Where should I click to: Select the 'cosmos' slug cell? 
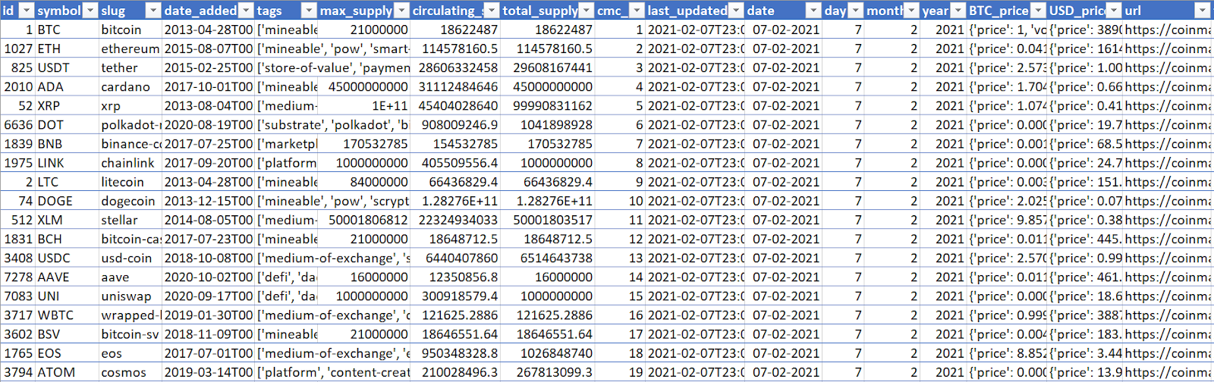130,372
